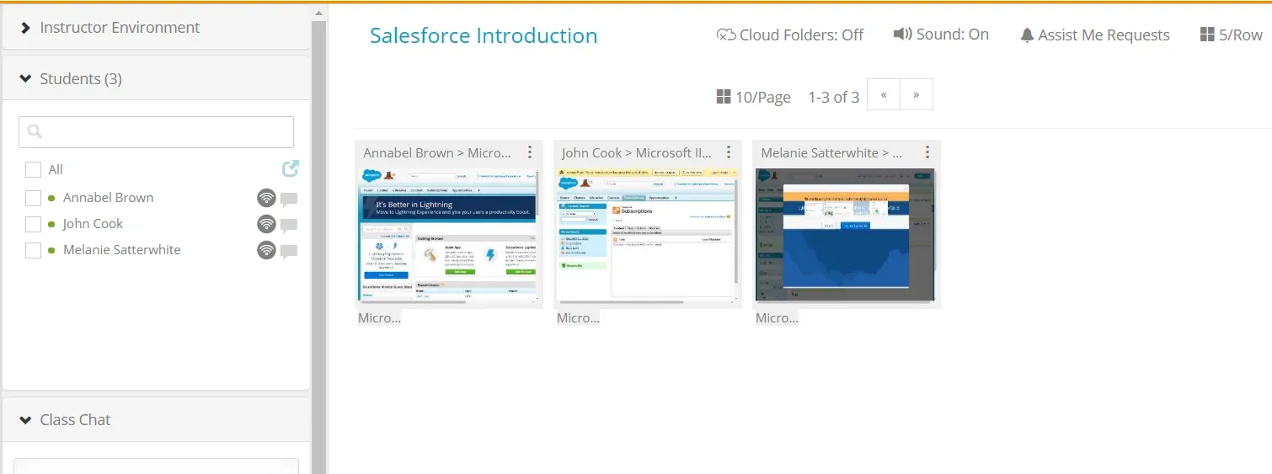Click the student search field

(x=156, y=132)
